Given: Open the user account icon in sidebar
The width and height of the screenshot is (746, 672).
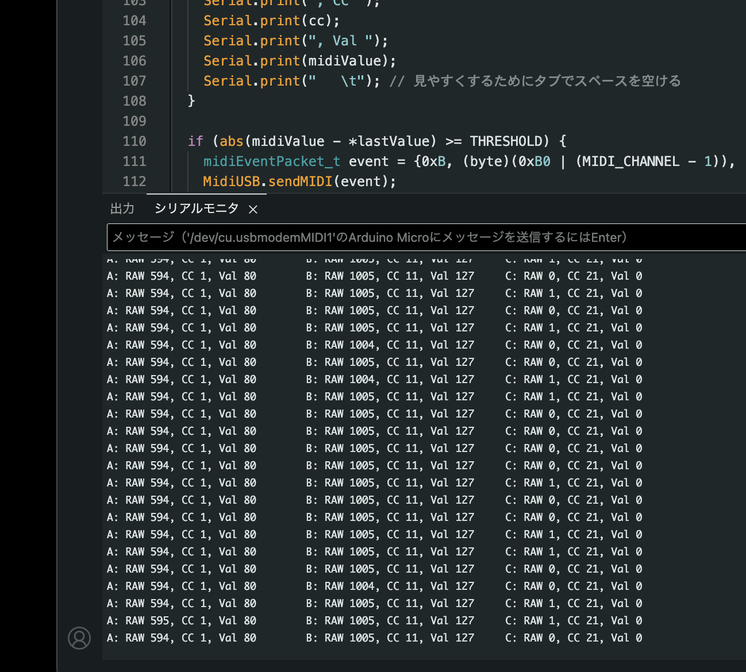Looking at the screenshot, I should [x=79, y=638].
